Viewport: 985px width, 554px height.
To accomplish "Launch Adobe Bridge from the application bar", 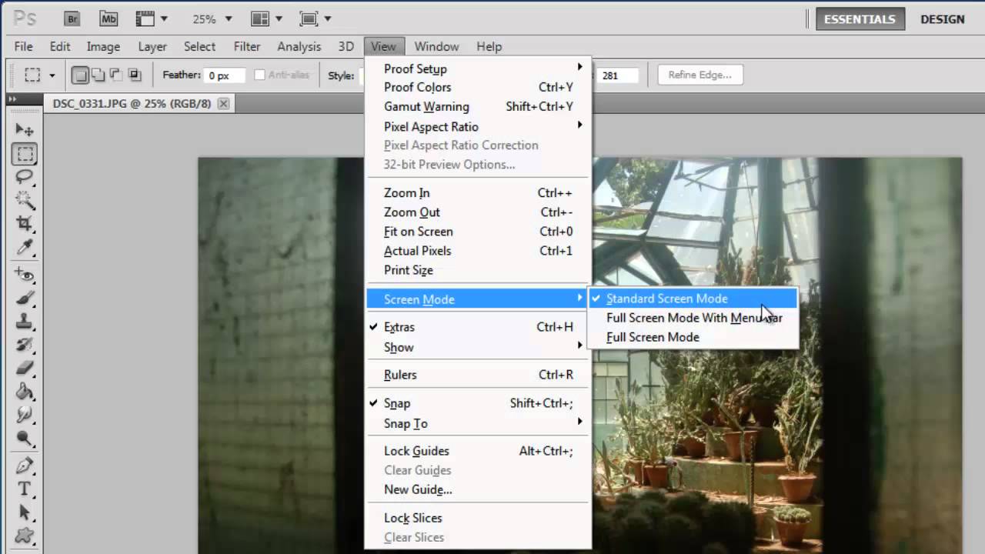I will [72, 18].
